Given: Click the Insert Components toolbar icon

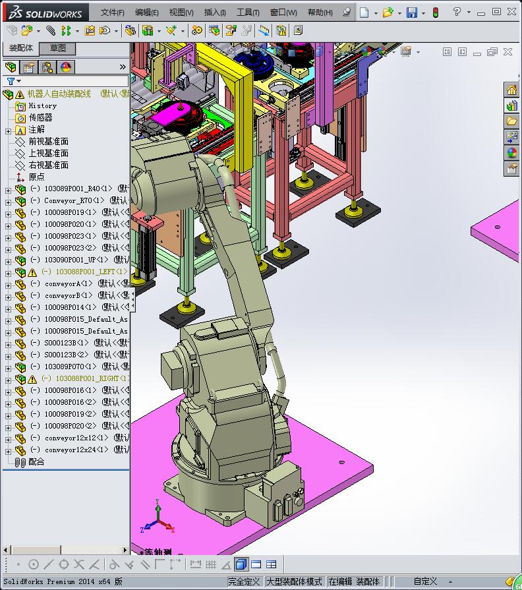Looking at the screenshot, I should [27, 30].
